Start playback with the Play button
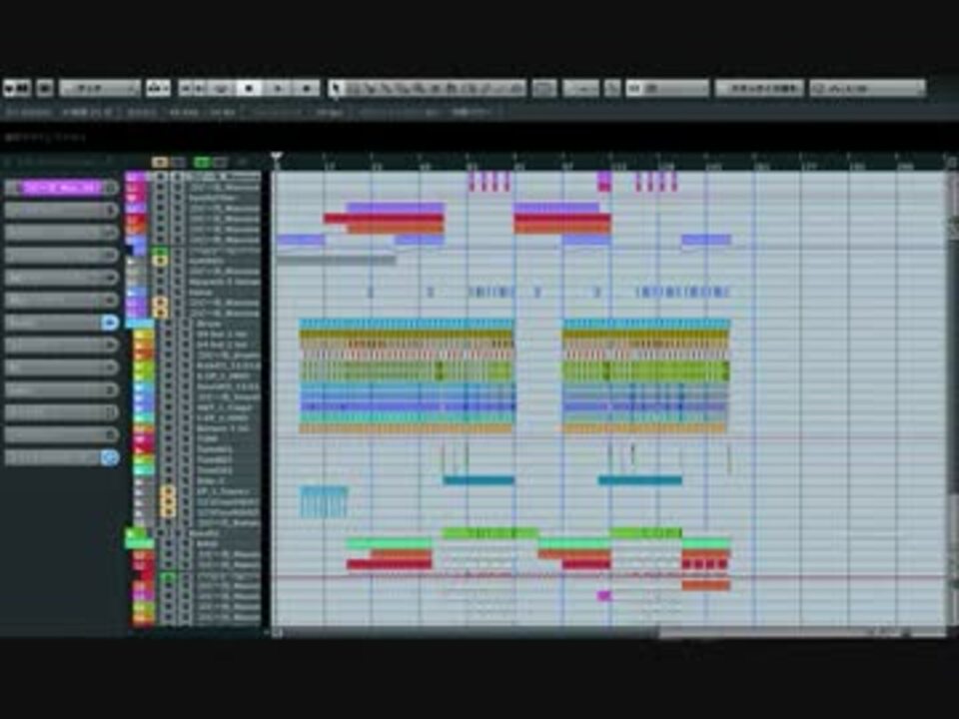Screen dimensions: 959x719 click(x=278, y=89)
